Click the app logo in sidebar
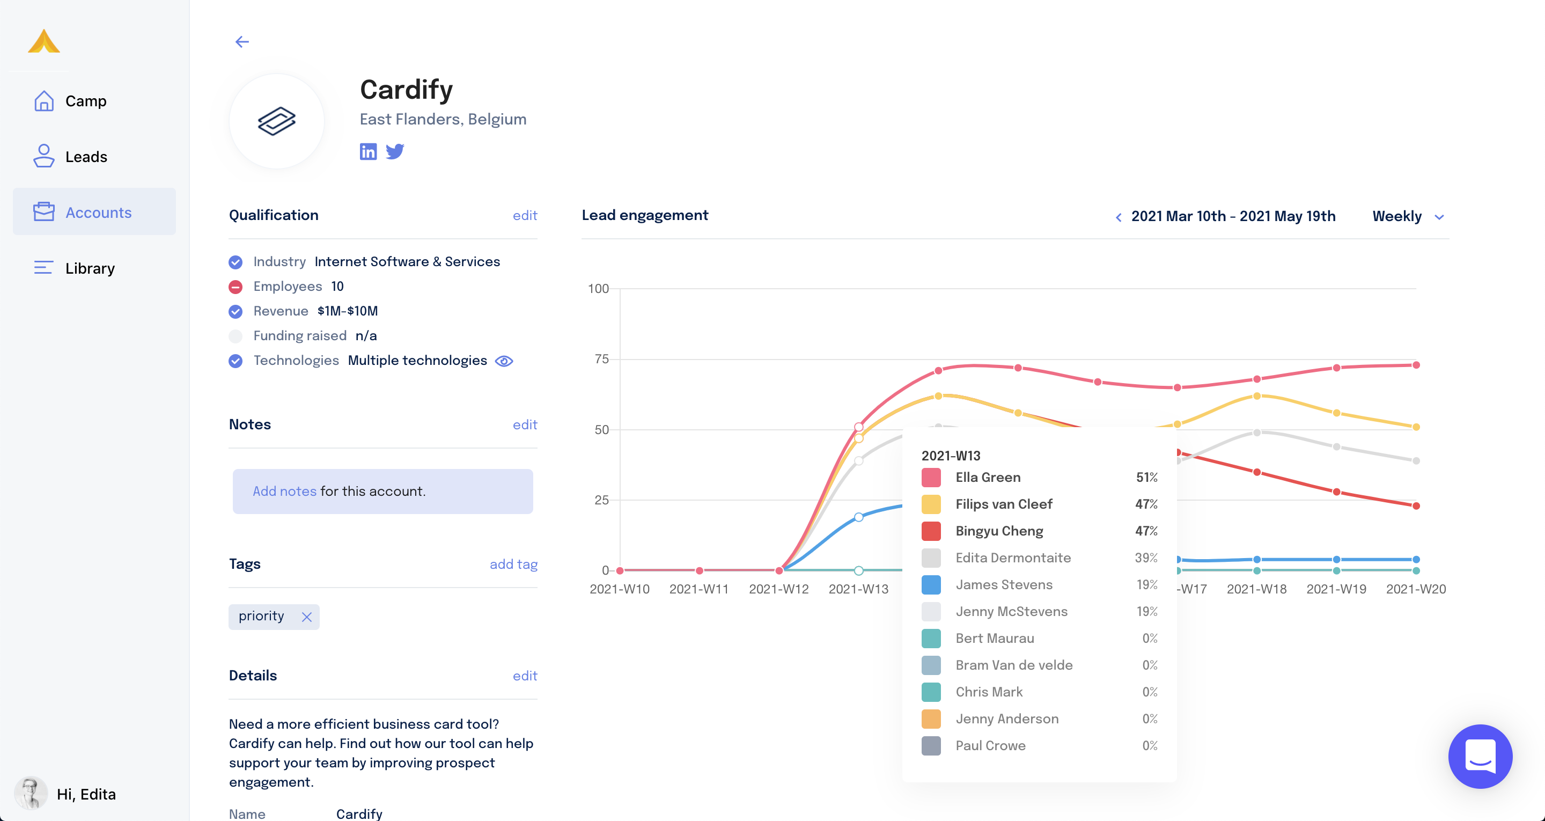 (x=44, y=41)
